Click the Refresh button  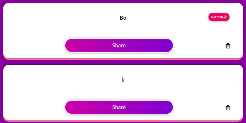point(219,17)
